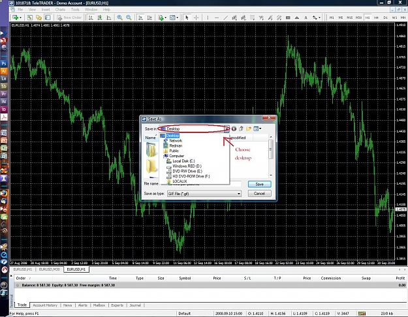
Task: Click Up One Level icon in Save As
Action: coord(241,128)
